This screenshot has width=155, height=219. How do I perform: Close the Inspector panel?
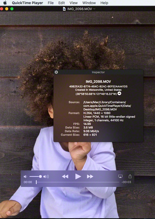tap(56, 72)
